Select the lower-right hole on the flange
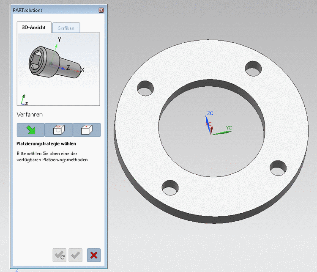The height and width of the screenshot is (272, 317). pyautogui.click(x=278, y=168)
